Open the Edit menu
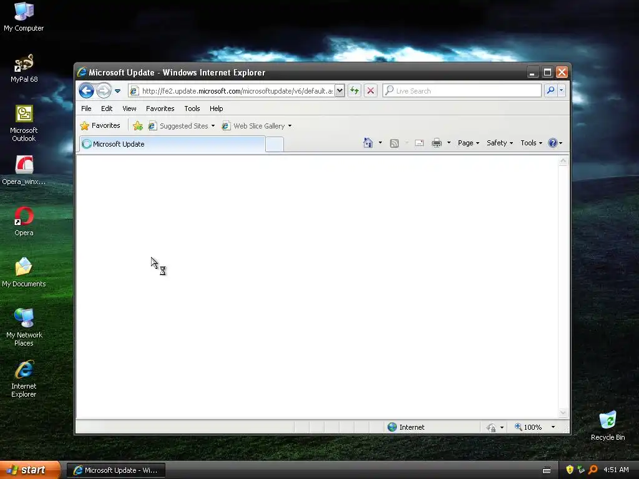The height and width of the screenshot is (479, 639). tap(107, 109)
